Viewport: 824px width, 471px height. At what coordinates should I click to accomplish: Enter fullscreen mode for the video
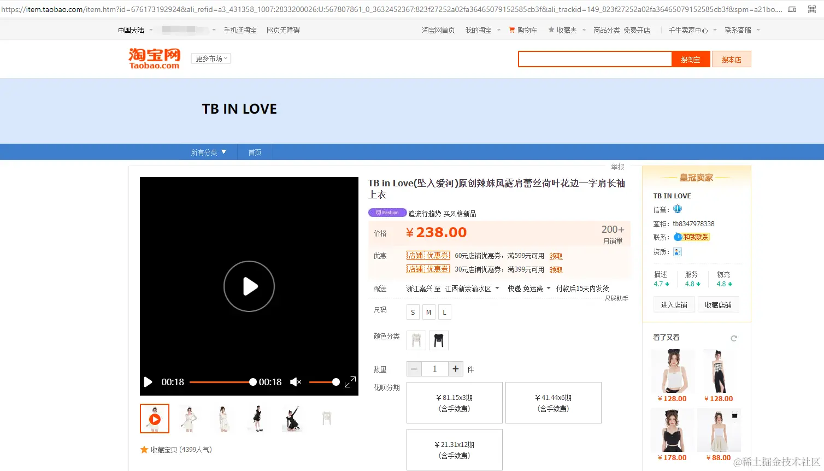coord(350,382)
